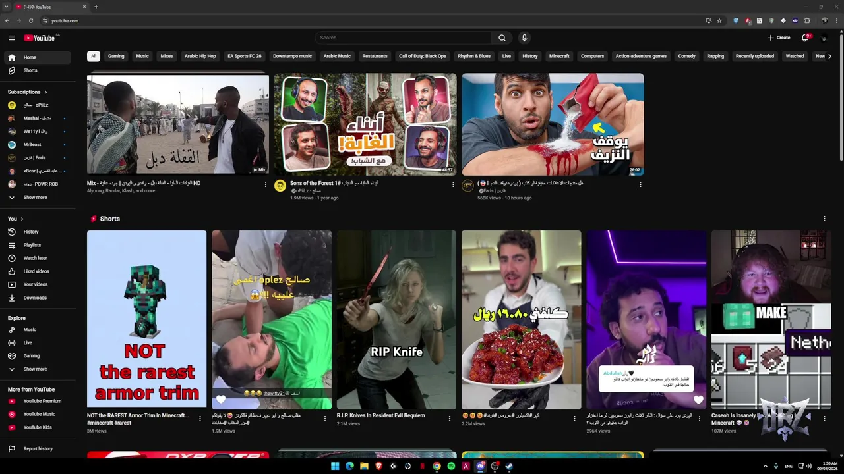The width and height of the screenshot is (844, 474).
Task: Open Playlists in the sidebar
Action: [38, 245]
